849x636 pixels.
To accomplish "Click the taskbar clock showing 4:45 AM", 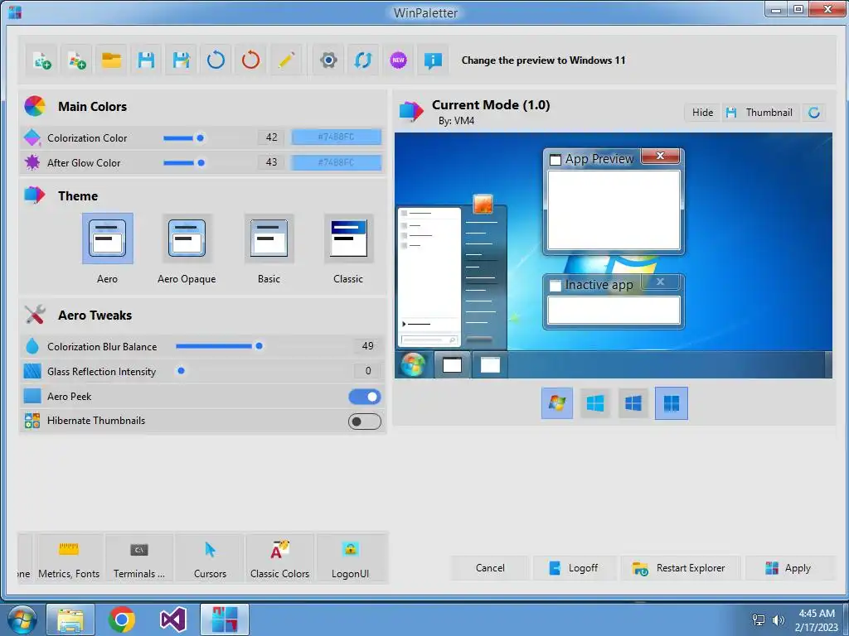I will click(x=816, y=620).
